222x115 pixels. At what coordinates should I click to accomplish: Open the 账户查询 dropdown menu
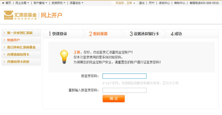click(40, 3)
